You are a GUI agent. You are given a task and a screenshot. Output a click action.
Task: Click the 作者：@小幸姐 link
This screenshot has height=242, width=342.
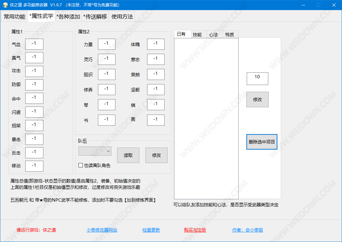coord(247,230)
